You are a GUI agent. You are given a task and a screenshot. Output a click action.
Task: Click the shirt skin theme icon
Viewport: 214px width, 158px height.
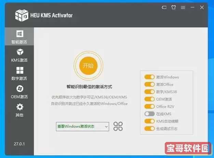(174, 7)
